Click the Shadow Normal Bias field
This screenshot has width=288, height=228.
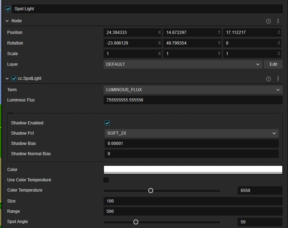192,154
